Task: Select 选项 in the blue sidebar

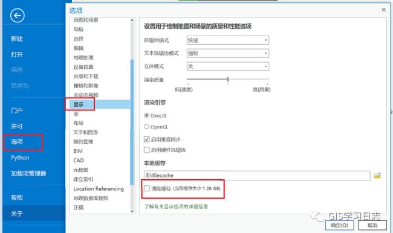Action: [x=17, y=142]
